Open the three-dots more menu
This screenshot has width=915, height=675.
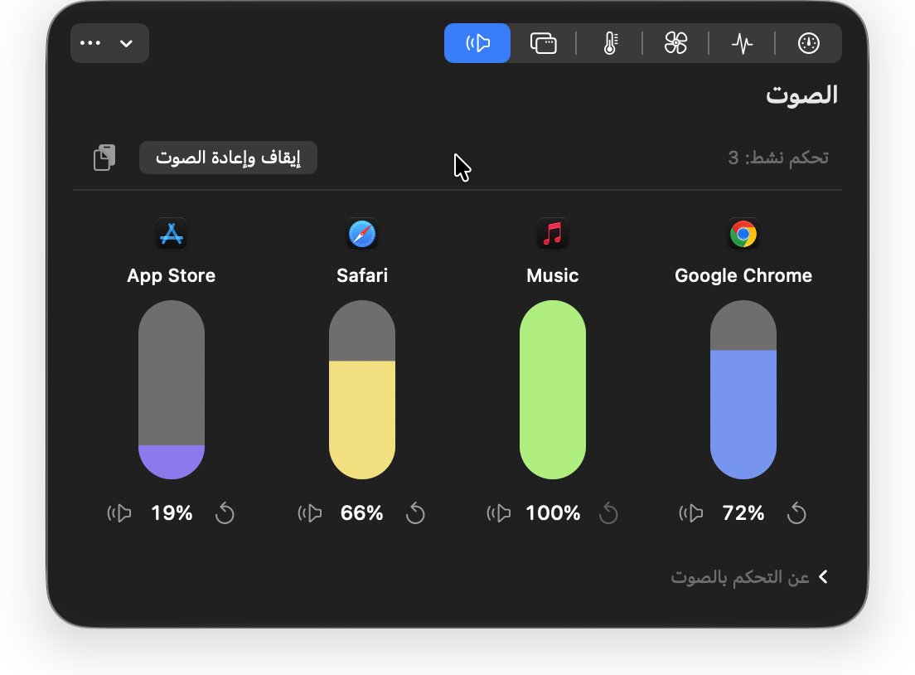point(90,43)
